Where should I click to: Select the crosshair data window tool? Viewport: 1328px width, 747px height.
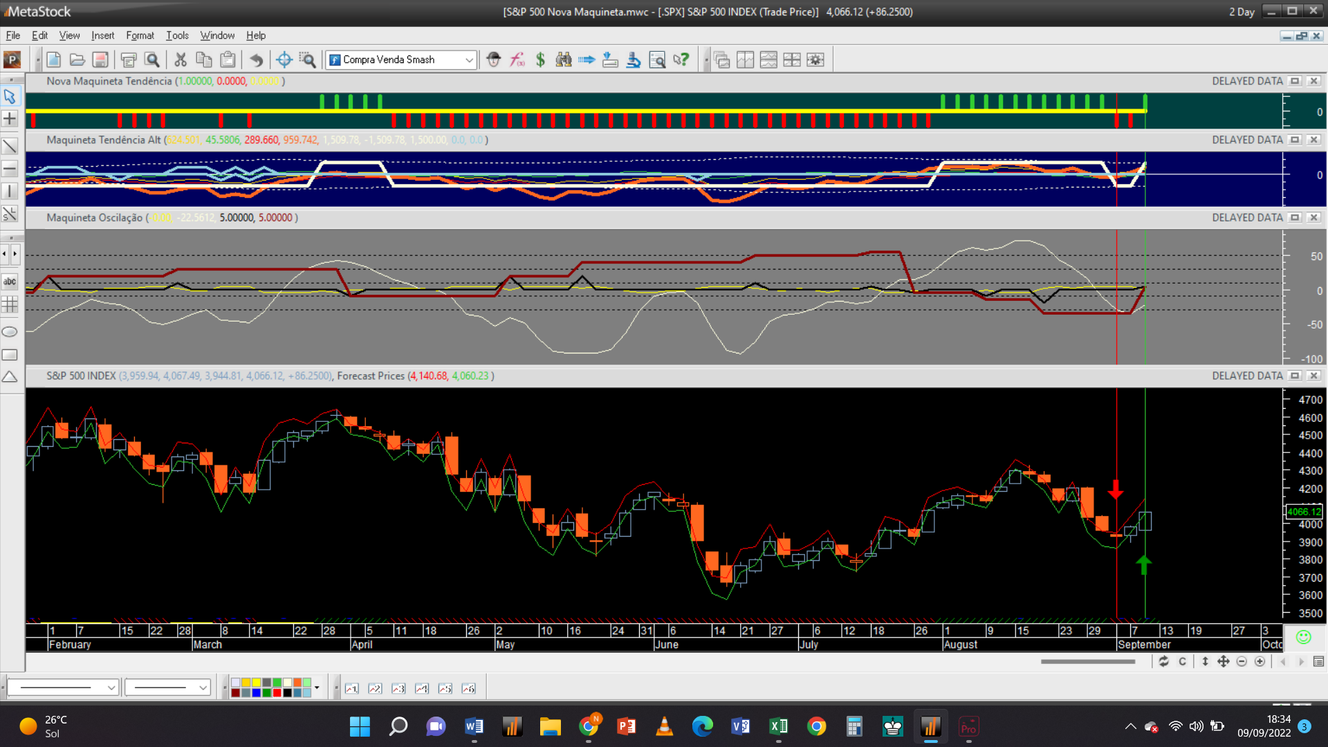[284, 60]
